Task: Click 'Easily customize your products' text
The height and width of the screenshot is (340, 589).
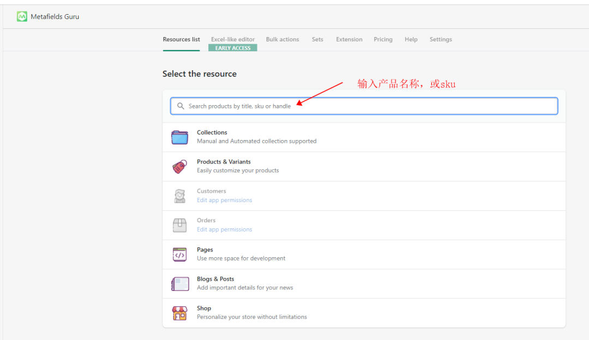Action: point(238,171)
